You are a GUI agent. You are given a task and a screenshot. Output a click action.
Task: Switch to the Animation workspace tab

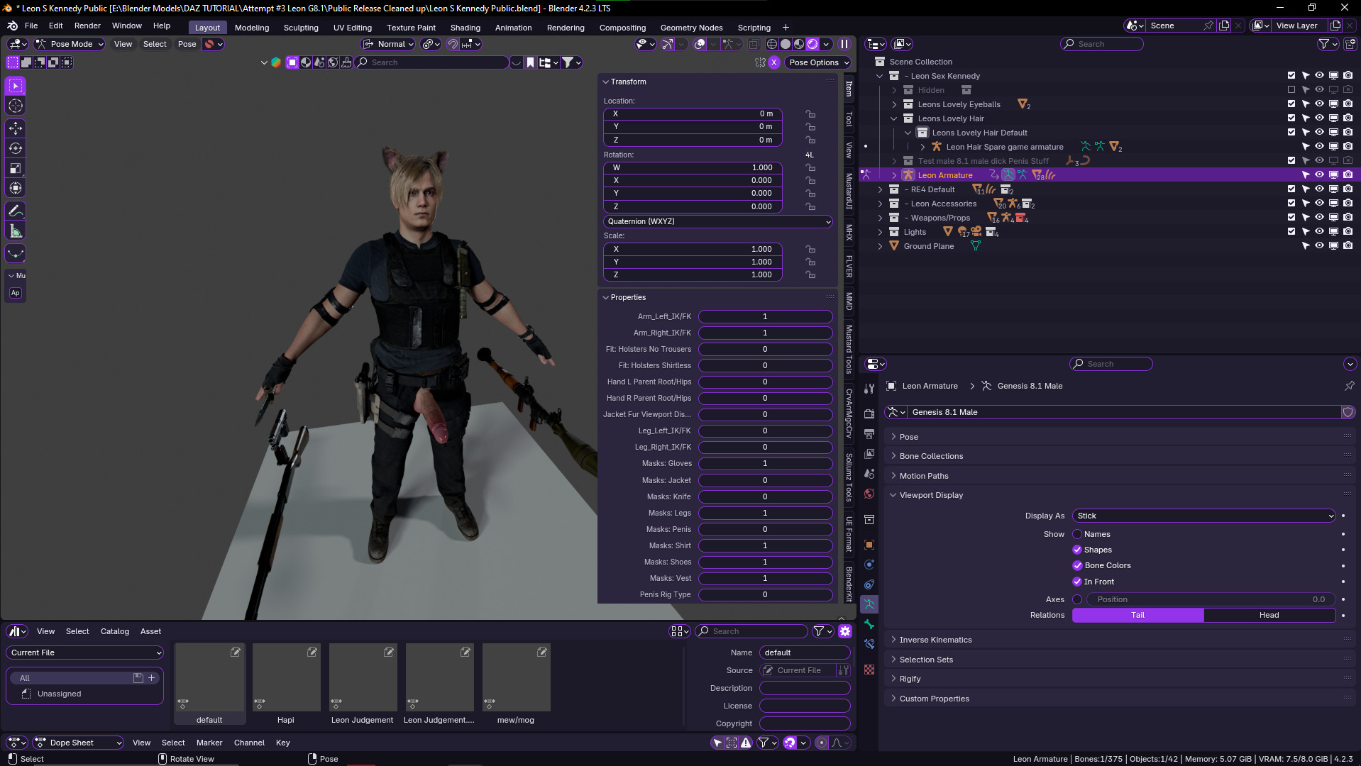pyautogui.click(x=513, y=28)
